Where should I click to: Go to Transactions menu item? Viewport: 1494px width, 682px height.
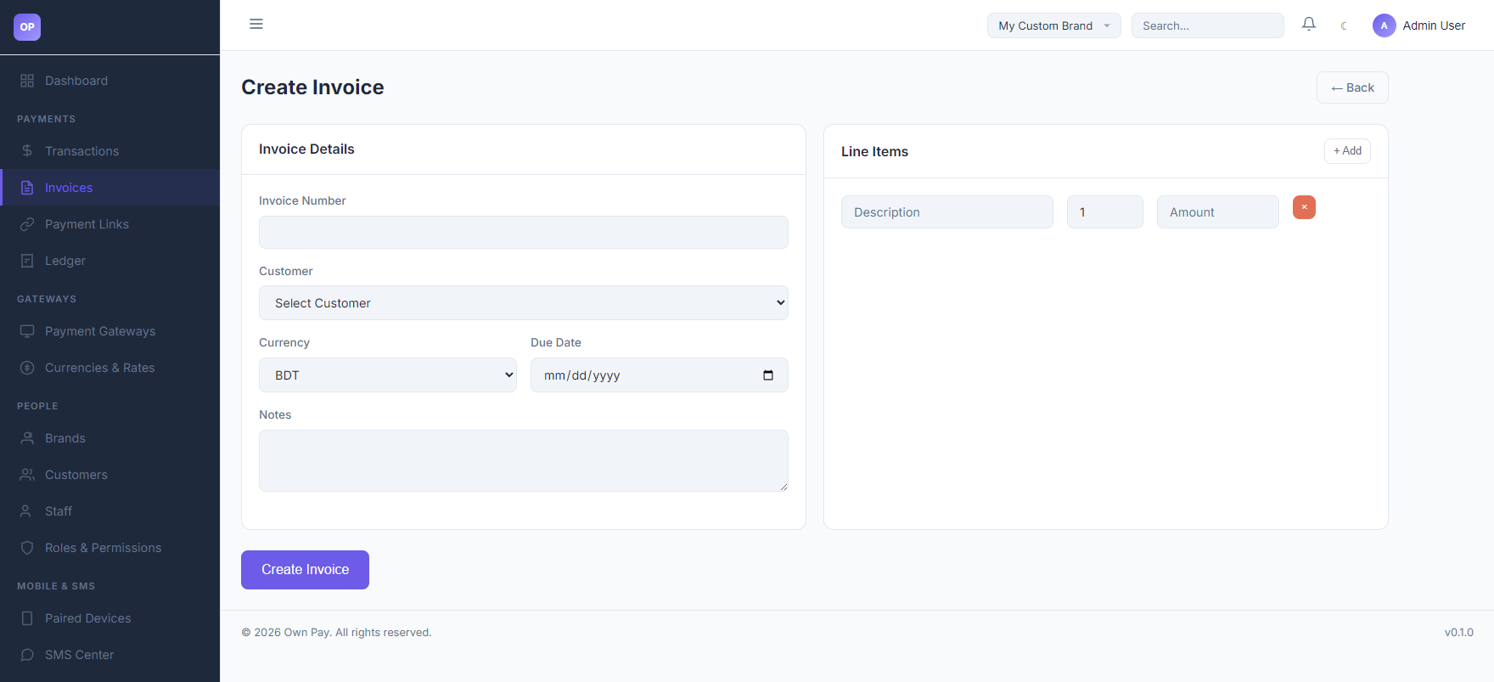pyautogui.click(x=110, y=151)
